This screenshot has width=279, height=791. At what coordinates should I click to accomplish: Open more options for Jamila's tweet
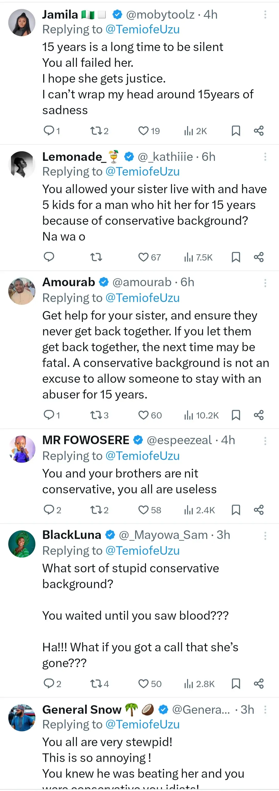click(265, 15)
